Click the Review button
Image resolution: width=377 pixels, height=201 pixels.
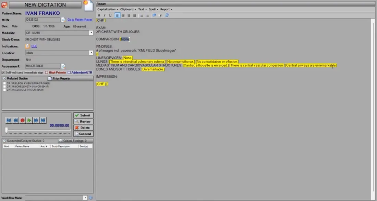coord(83,122)
